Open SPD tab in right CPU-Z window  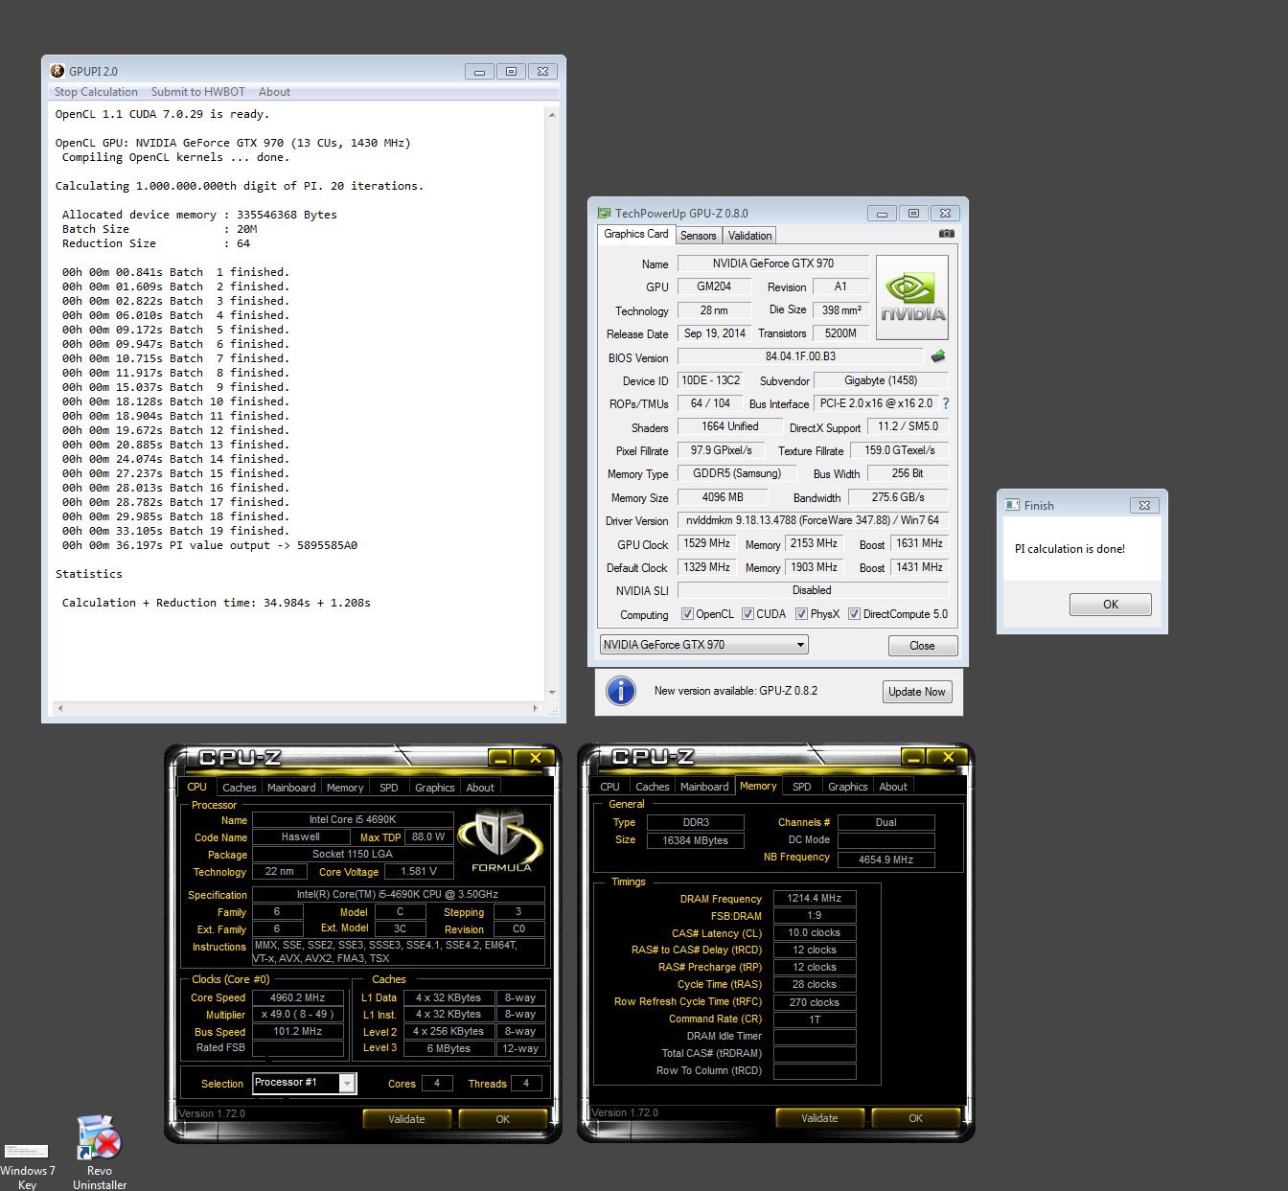(802, 787)
